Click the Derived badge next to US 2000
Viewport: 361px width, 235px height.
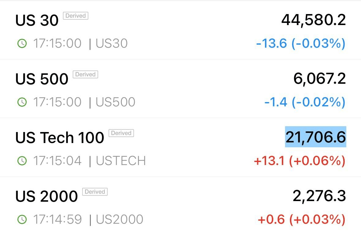point(95,192)
